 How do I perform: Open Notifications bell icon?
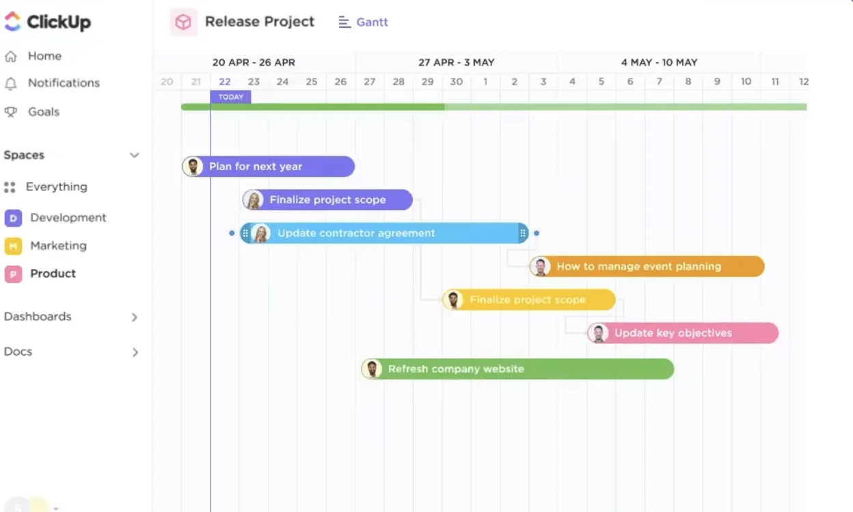pyautogui.click(x=10, y=83)
